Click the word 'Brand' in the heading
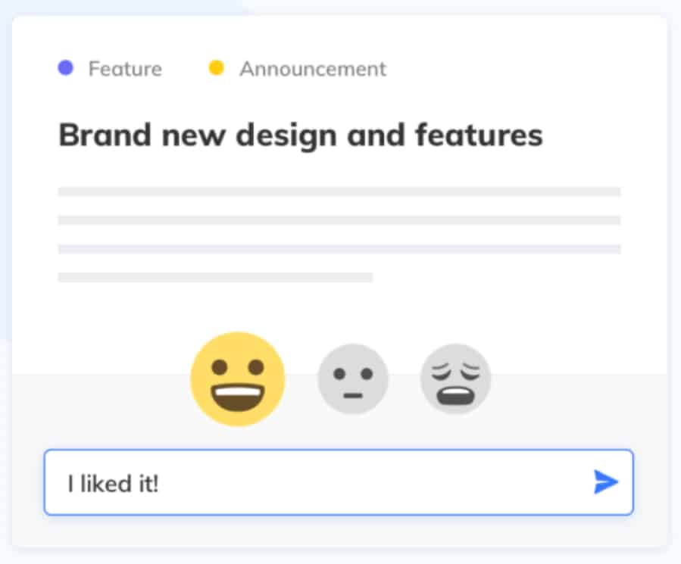The image size is (681, 564). click(x=105, y=135)
